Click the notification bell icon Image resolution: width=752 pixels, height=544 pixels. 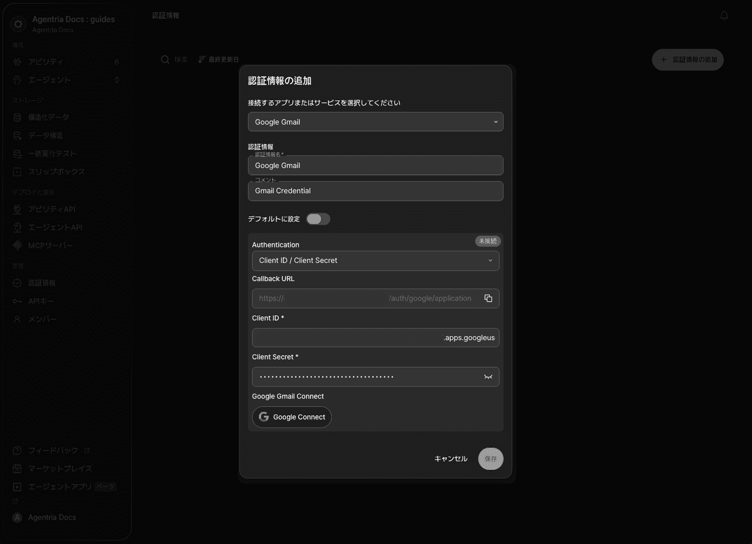[x=724, y=16]
